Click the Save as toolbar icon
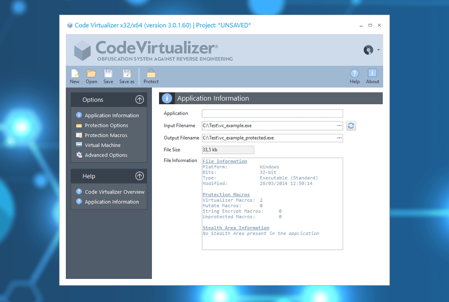Screen dimensions: 449x302 tap(127, 76)
